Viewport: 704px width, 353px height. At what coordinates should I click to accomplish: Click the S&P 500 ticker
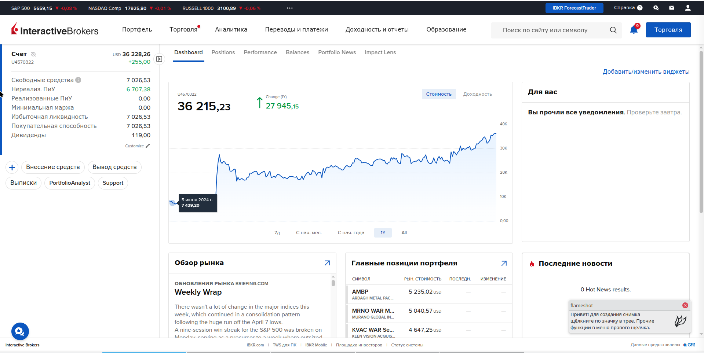coord(44,8)
